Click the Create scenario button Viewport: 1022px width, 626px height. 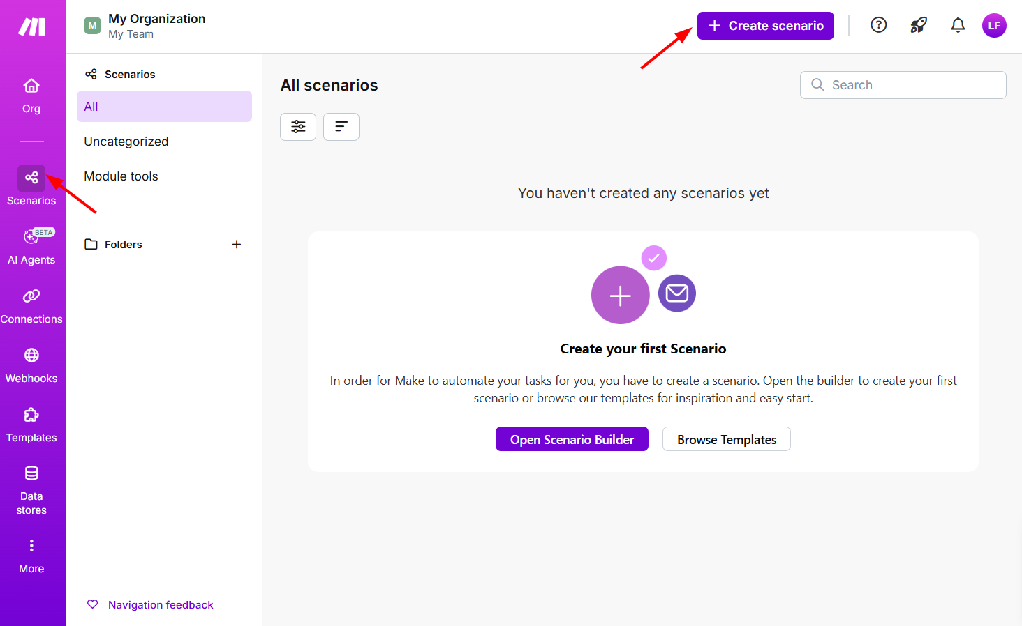[766, 26]
